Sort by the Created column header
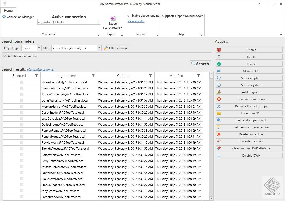This screenshot has height=201, width=285. 123,76
